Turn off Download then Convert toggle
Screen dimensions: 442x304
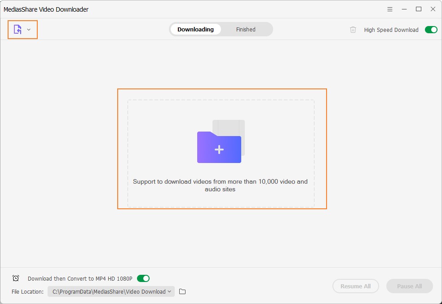(x=143, y=278)
